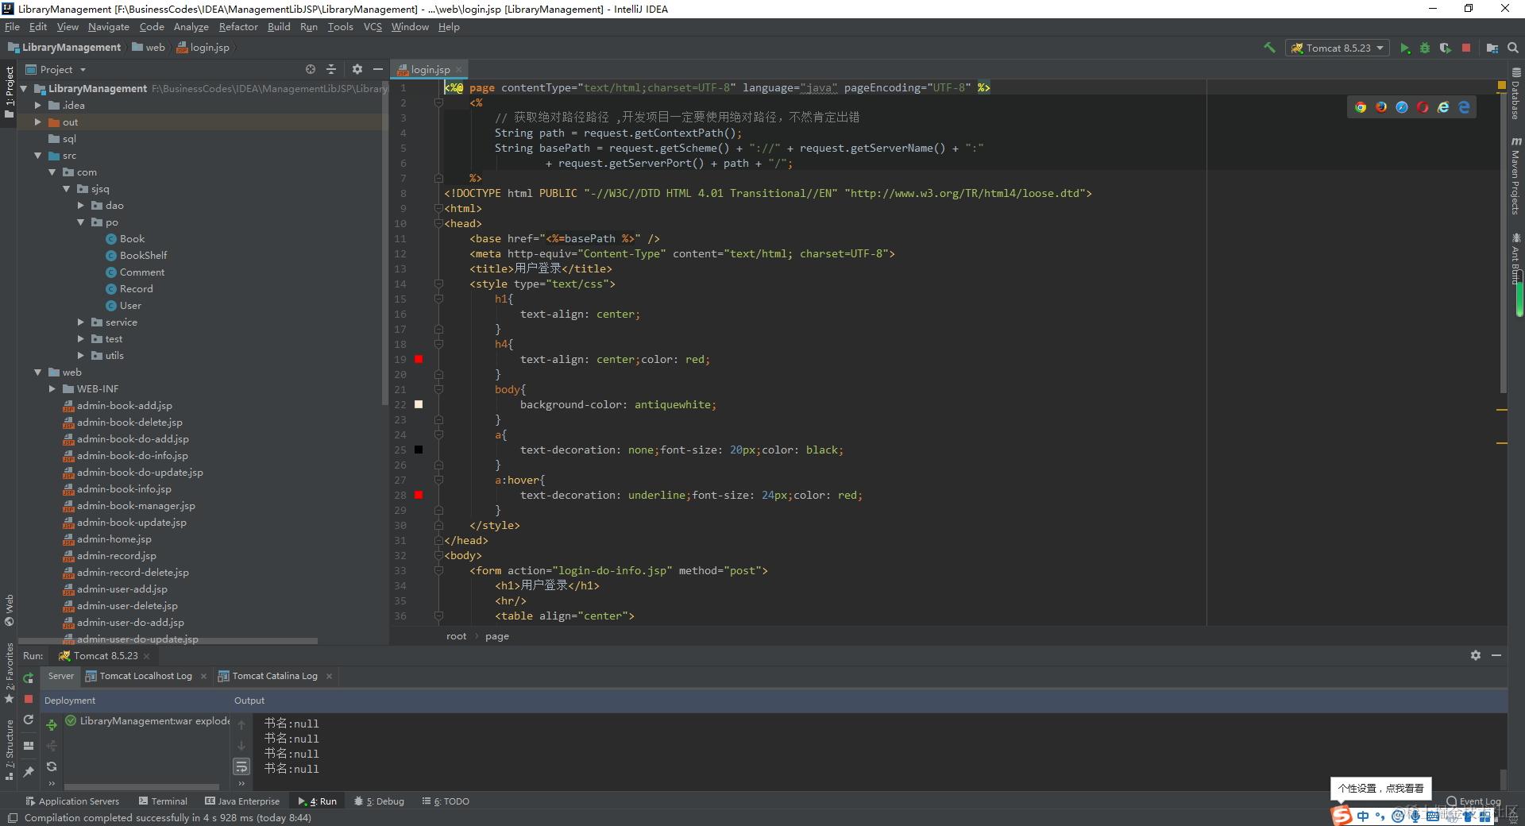This screenshot has height=826, width=1525.
Task: Switch Sogou input to Chinese/English mode
Action: [1363, 816]
